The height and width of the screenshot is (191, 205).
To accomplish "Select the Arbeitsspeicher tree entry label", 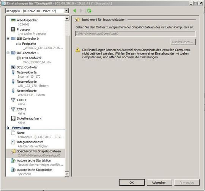I will pos(27,20).
